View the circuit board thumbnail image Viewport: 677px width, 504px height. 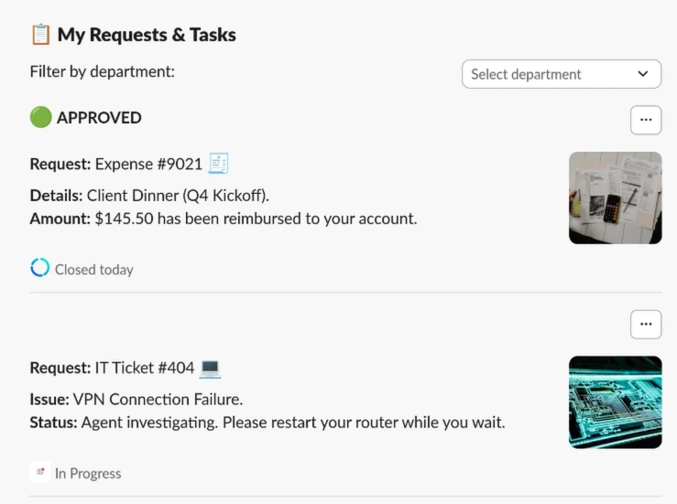(615, 402)
